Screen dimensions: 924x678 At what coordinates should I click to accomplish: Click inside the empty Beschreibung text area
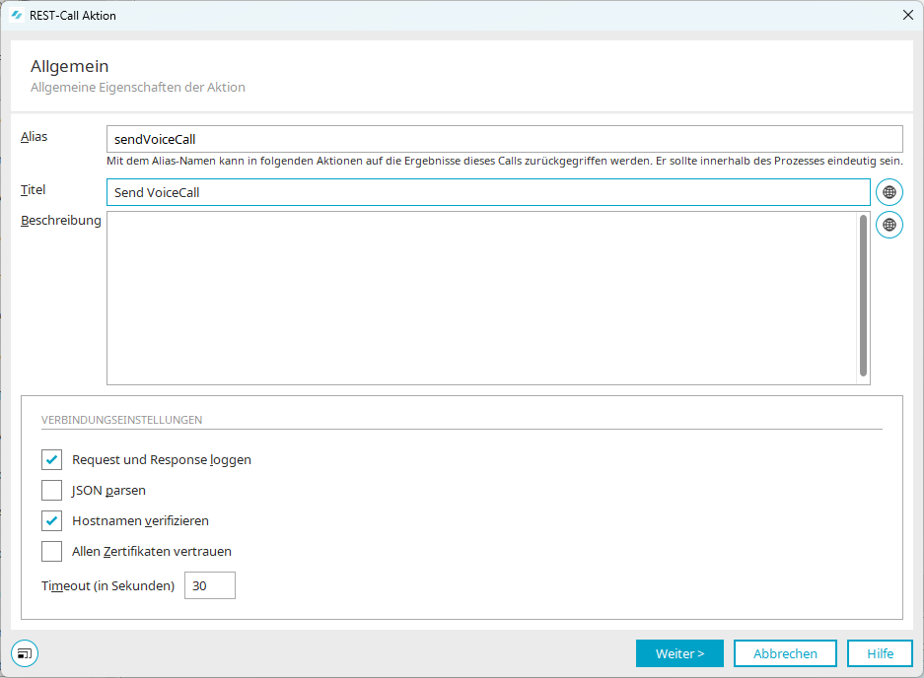pos(481,298)
